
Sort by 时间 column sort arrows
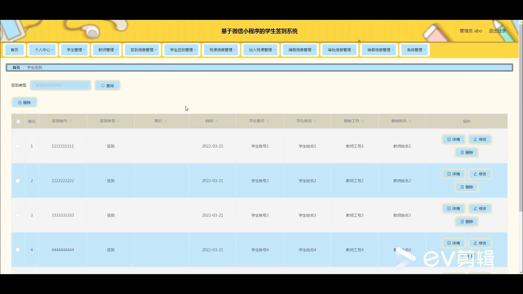pyautogui.click(x=217, y=121)
